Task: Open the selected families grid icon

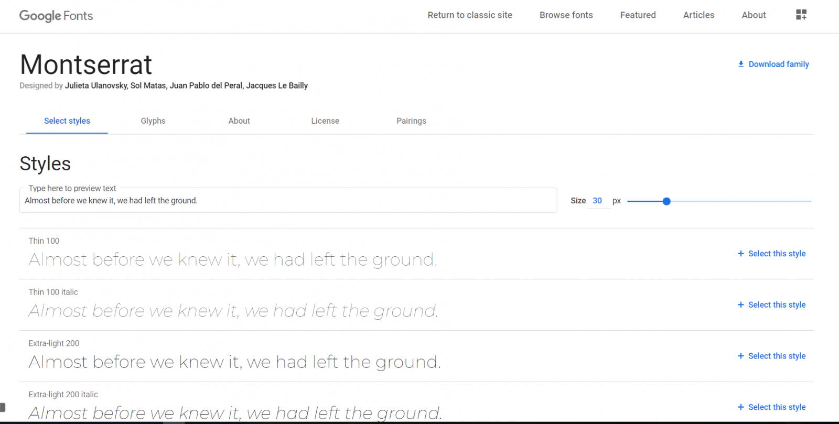Action: [x=801, y=15]
